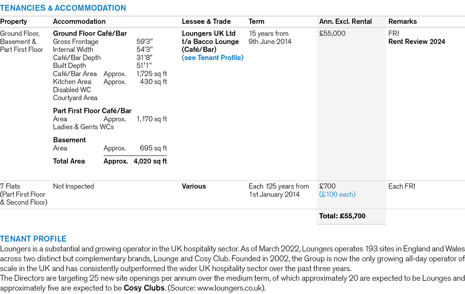Click the 'Ground Floor Café/Bar' subheading
The width and height of the screenshot is (465, 294).
(90, 34)
